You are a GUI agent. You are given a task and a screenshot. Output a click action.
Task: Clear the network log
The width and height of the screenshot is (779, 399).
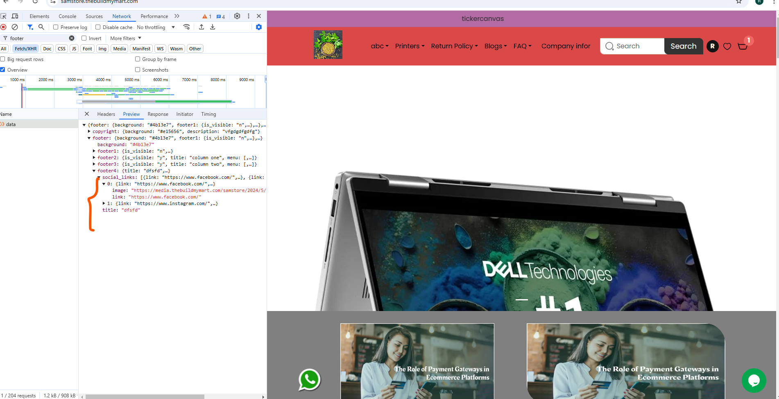[x=15, y=27]
